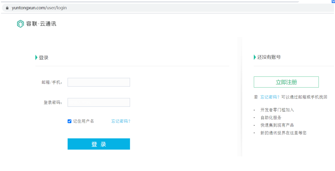Click the small blue icon at top-right corner
Viewport: 335px width, 171px height.
click(333, 2)
